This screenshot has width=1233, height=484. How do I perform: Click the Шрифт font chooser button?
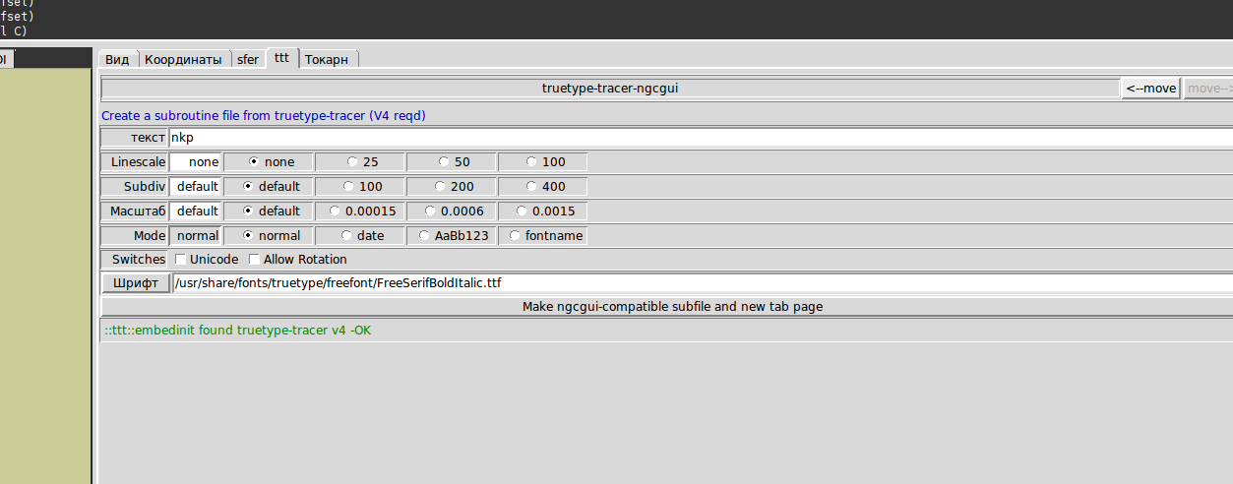point(136,283)
